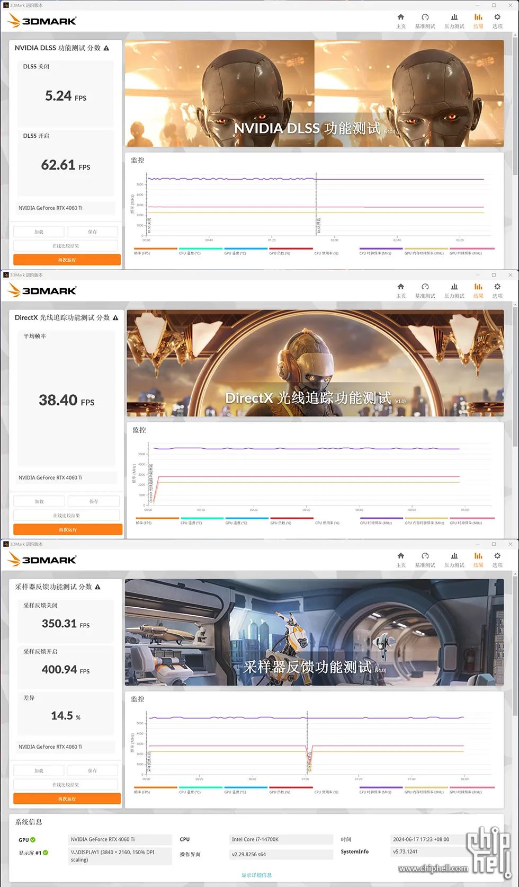Click 加载 button in sampler feedback (采样器反馈) window
Image resolution: width=519 pixels, height=887 pixels.
(39, 770)
